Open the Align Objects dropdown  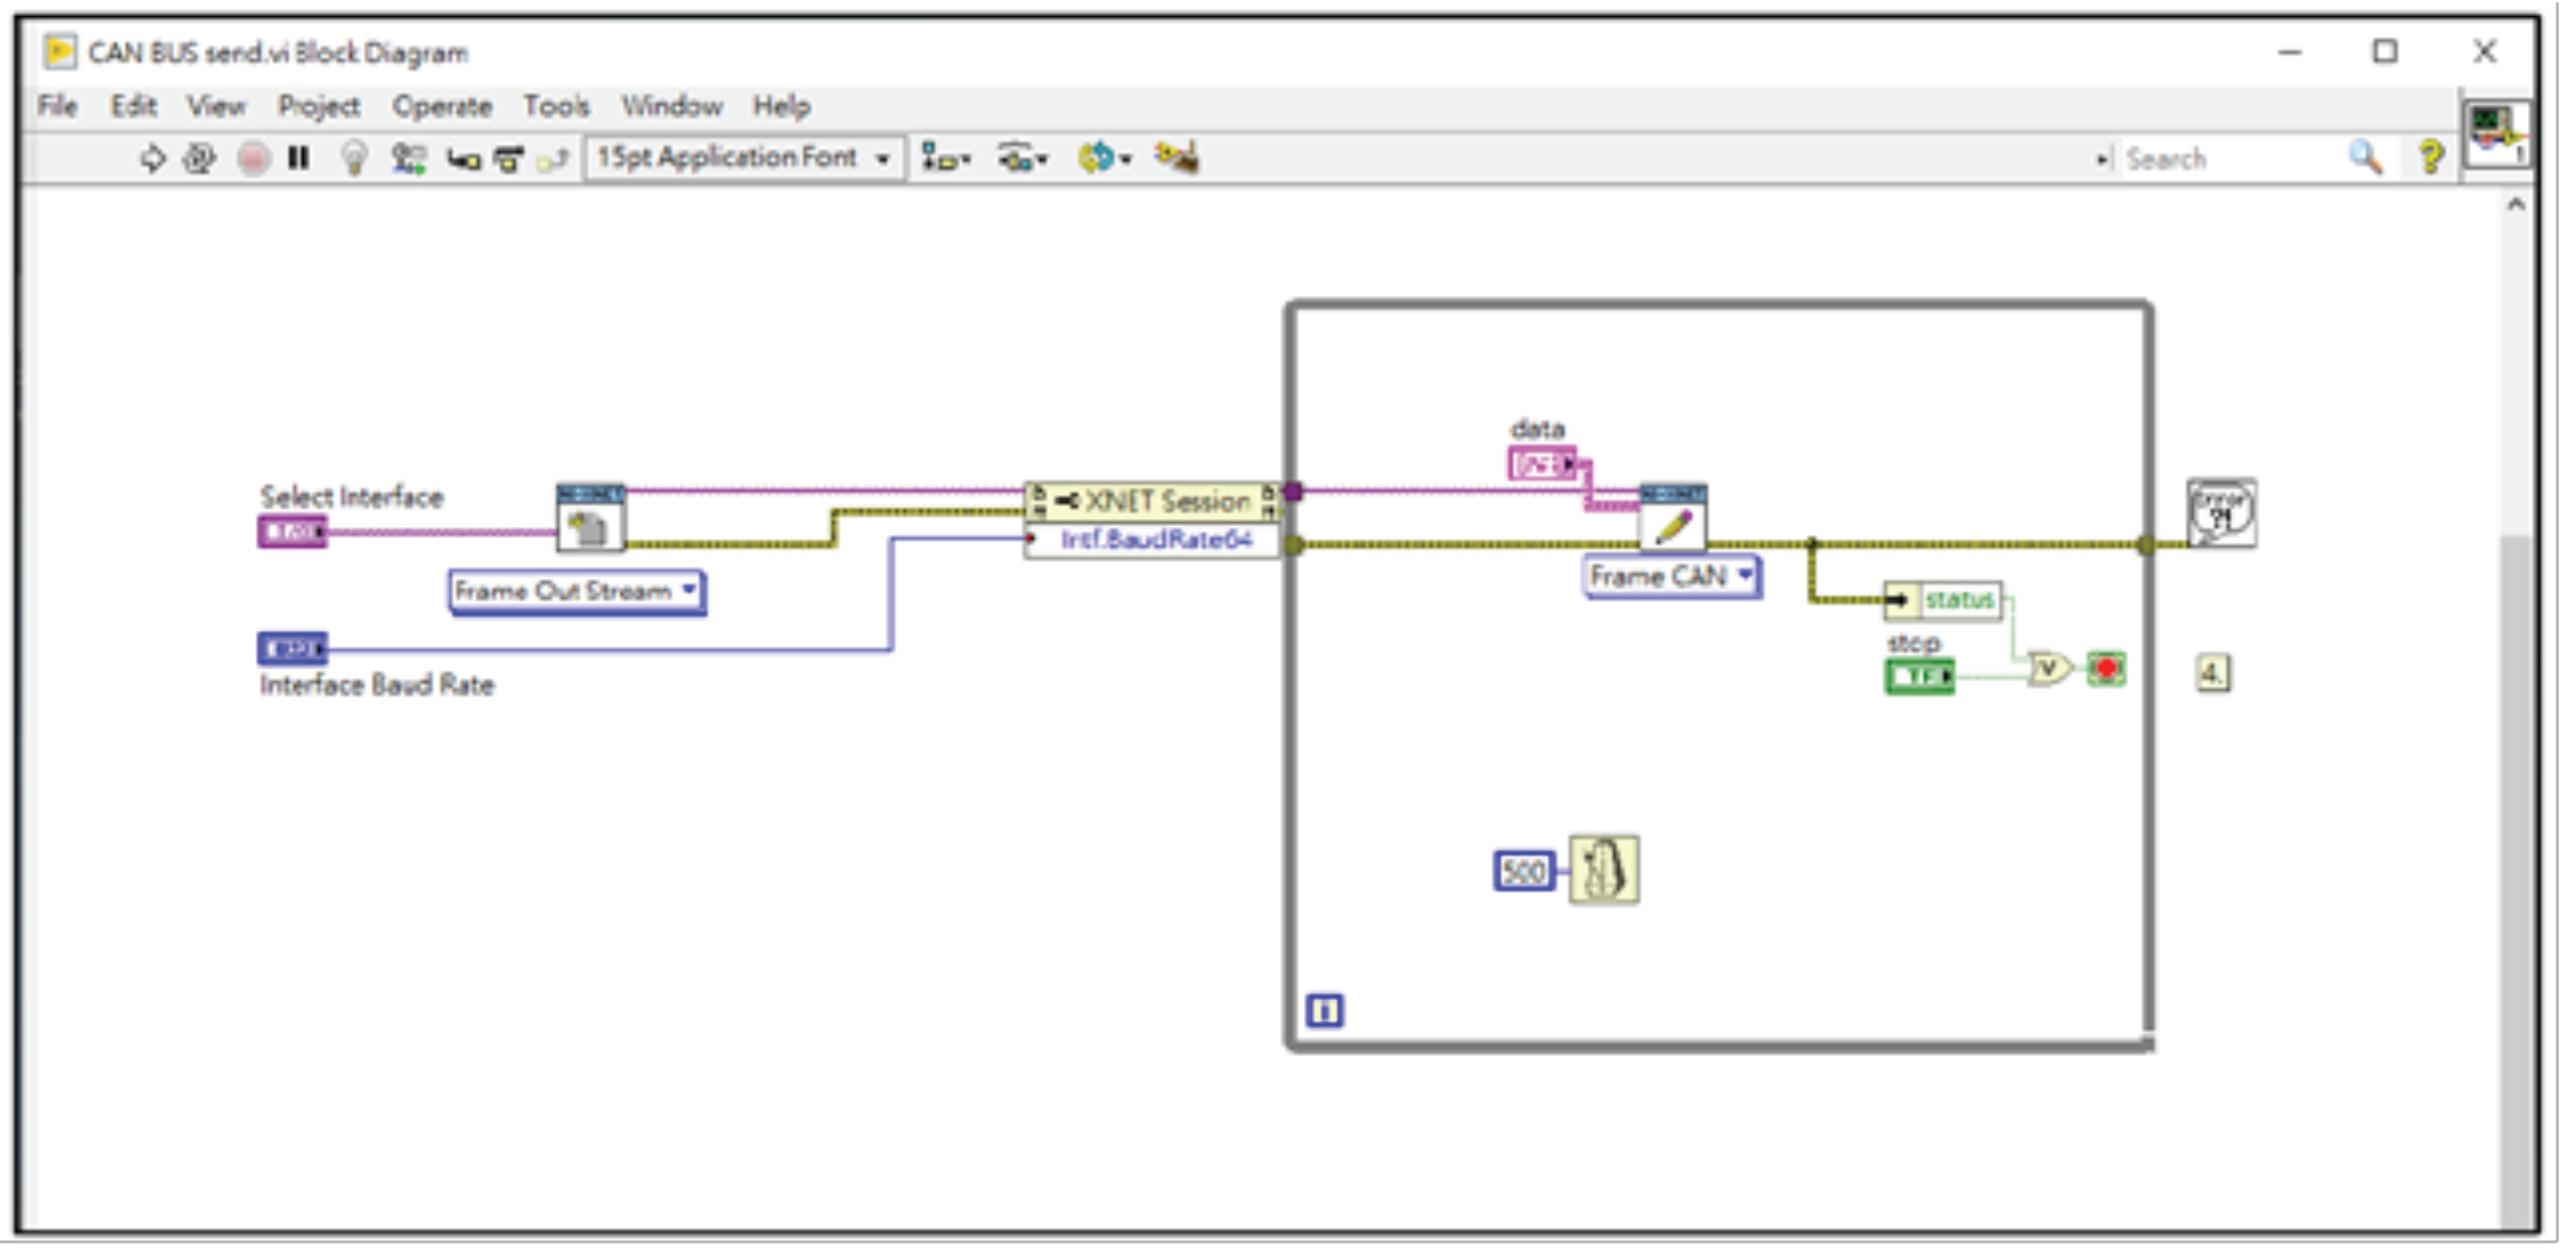pyautogui.click(x=945, y=158)
